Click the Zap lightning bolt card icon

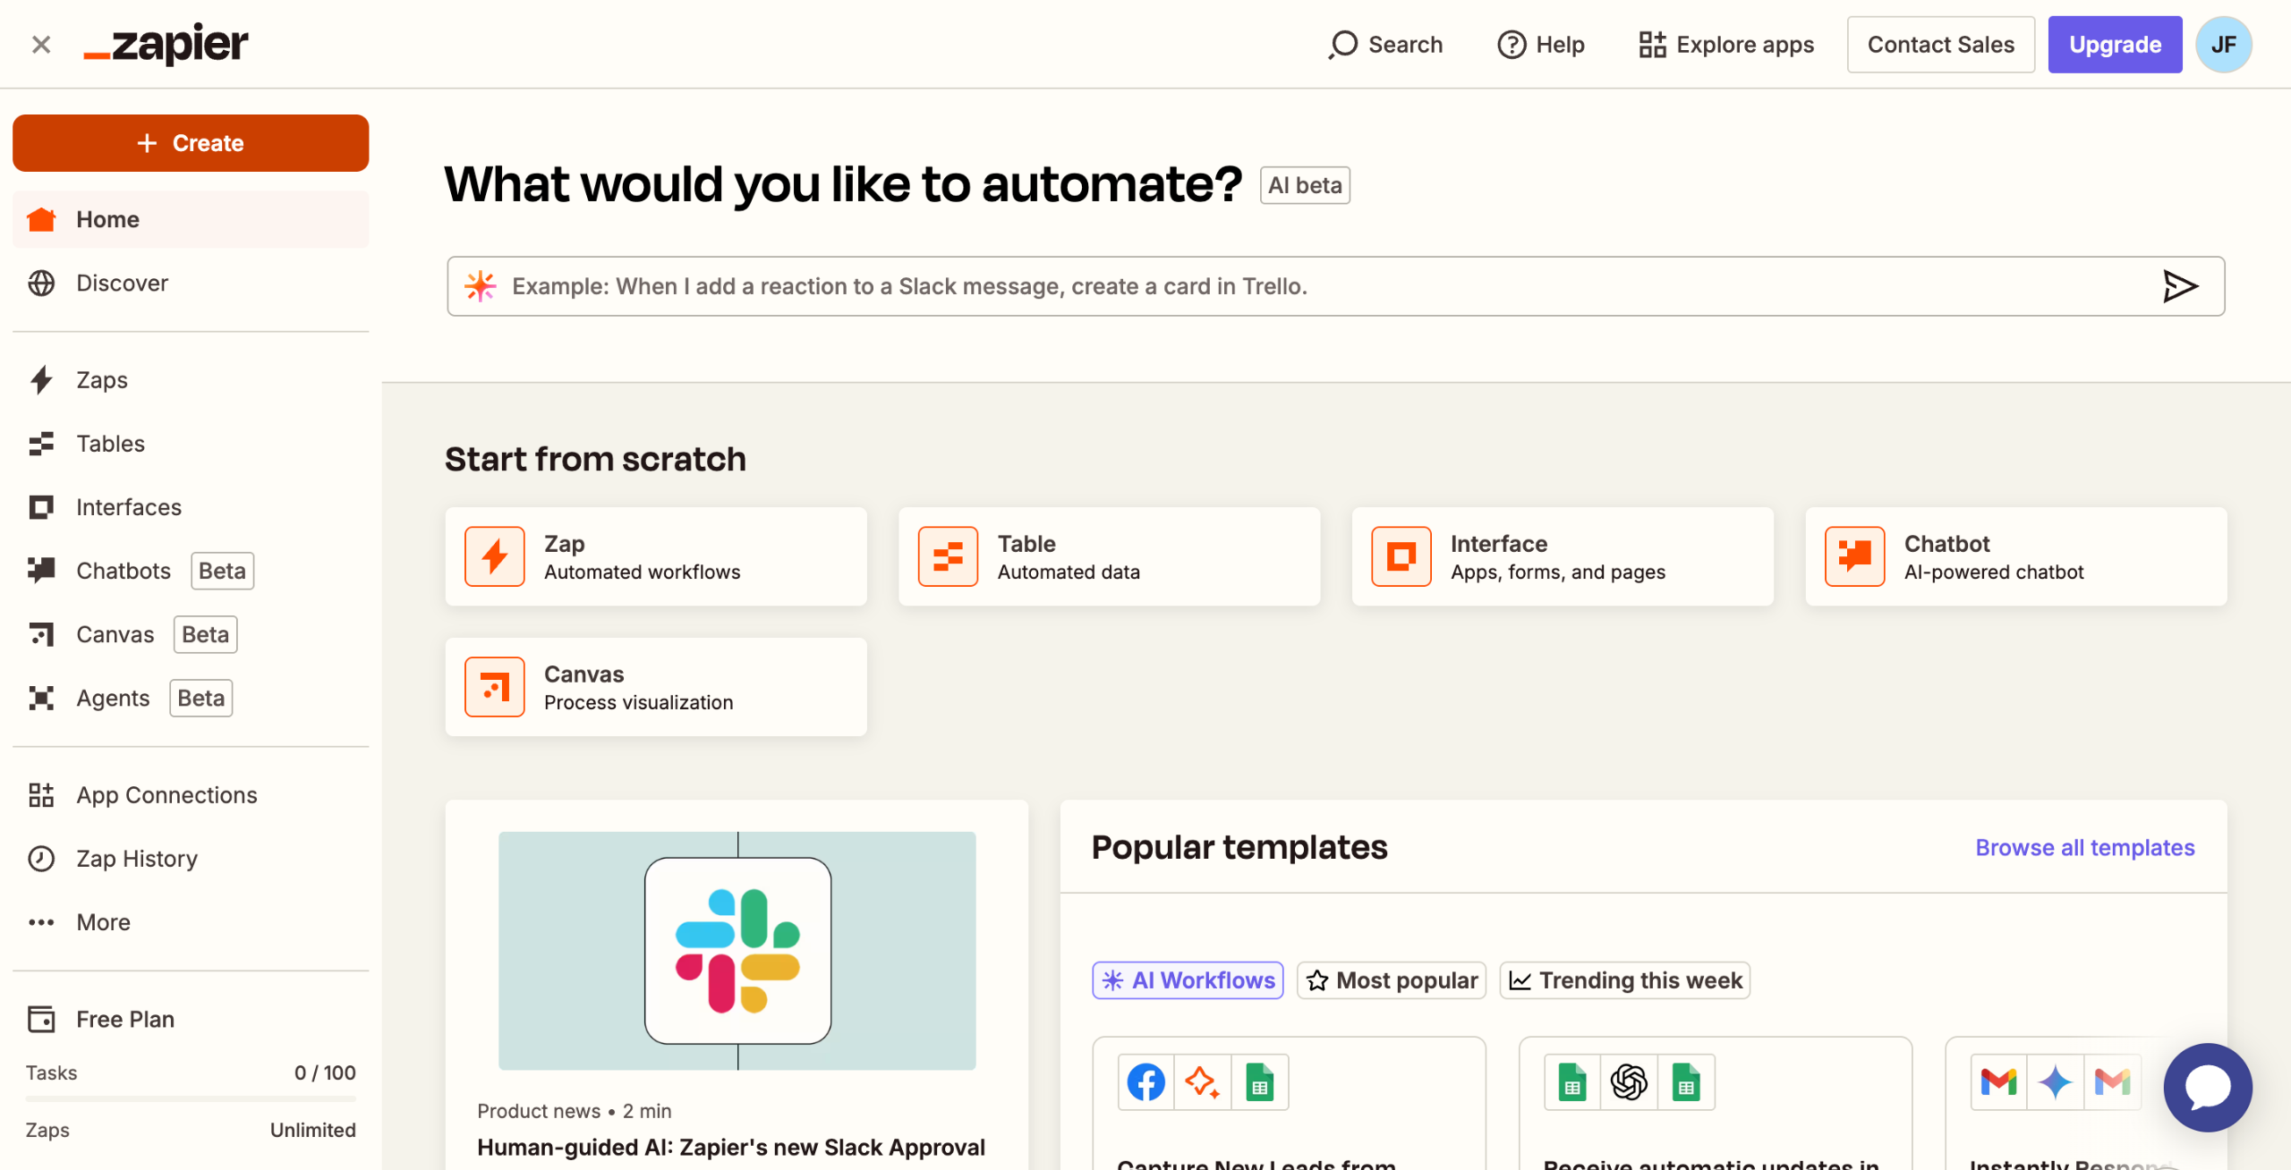(x=494, y=556)
